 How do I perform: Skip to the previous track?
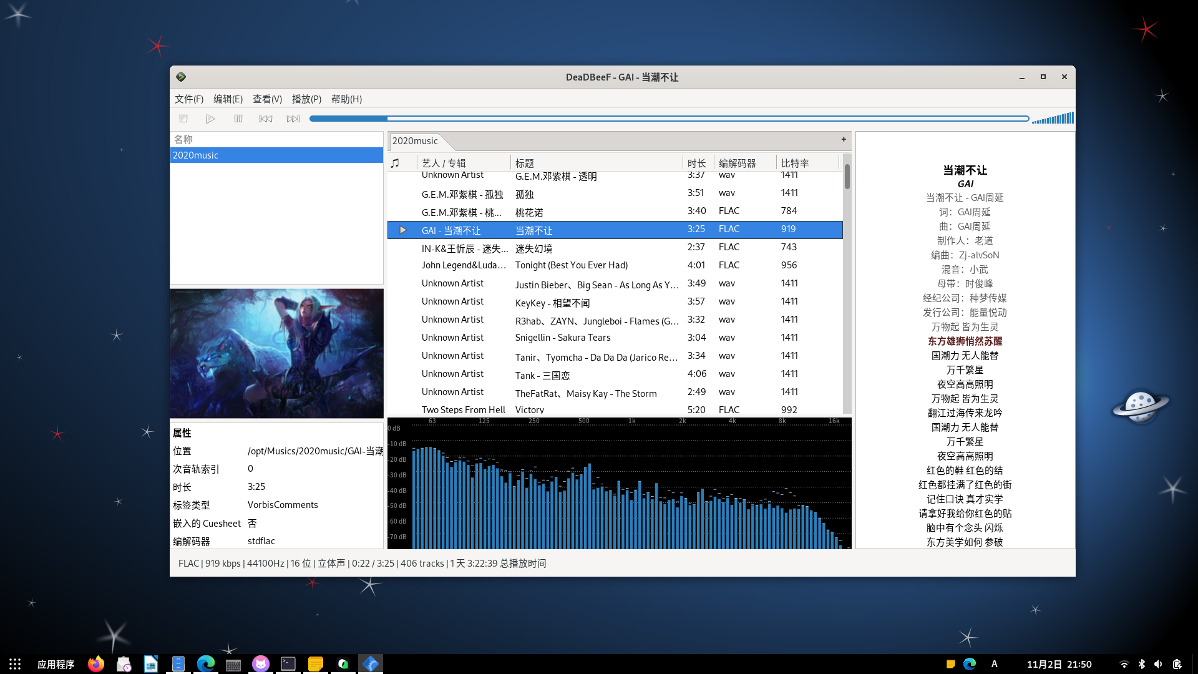[x=265, y=119]
